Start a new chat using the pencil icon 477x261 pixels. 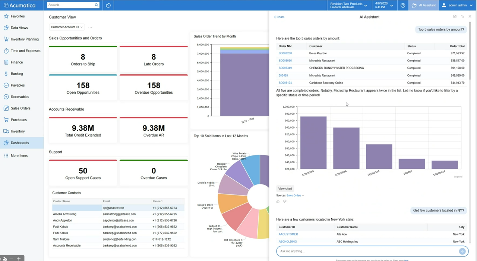pos(455,16)
